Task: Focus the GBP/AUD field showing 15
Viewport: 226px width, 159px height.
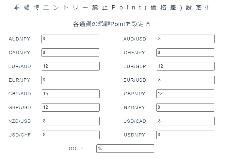Action: (71, 94)
